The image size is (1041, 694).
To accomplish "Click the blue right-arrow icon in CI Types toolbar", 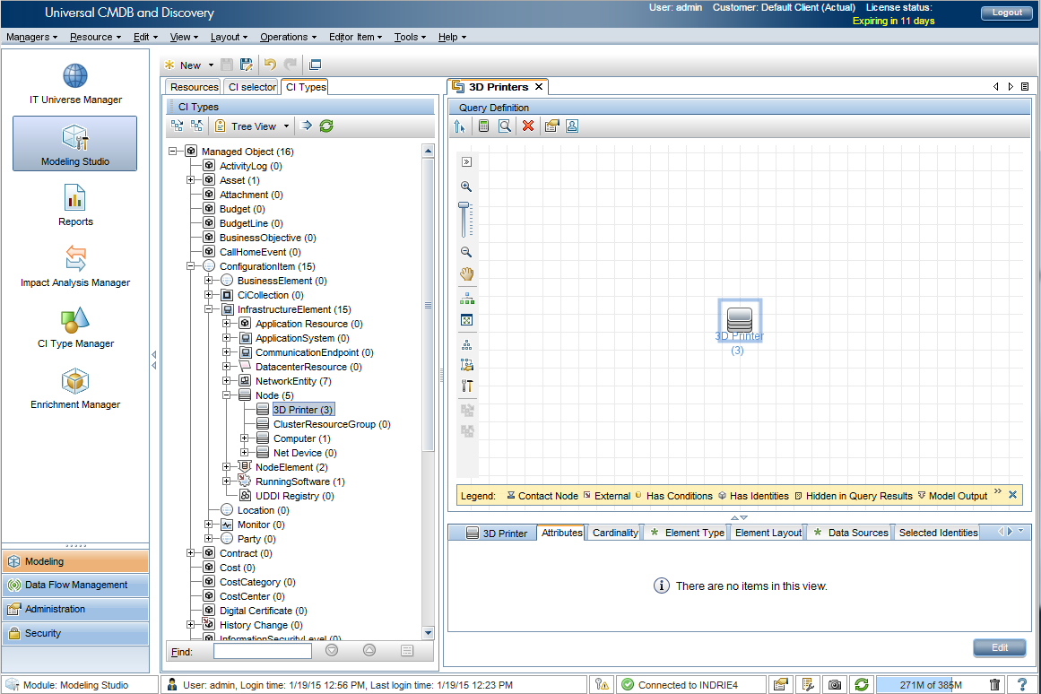I will [x=306, y=126].
